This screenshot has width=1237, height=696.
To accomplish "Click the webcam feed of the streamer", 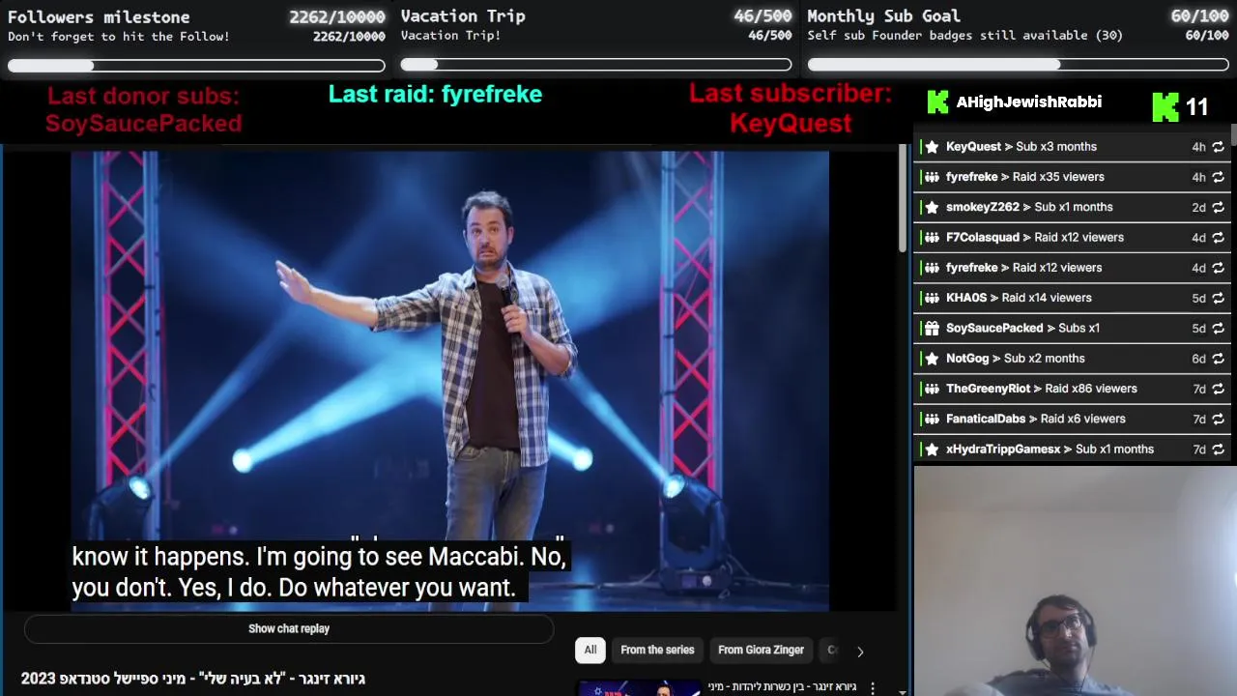I will (1075, 580).
